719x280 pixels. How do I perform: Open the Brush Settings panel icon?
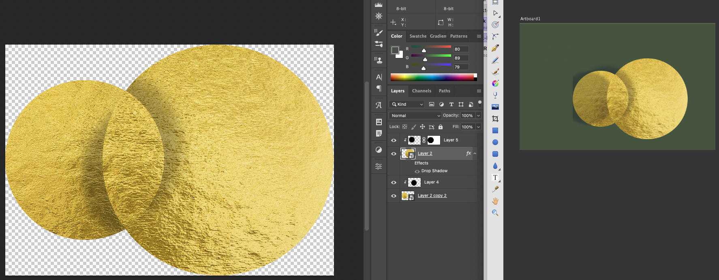coord(379,32)
